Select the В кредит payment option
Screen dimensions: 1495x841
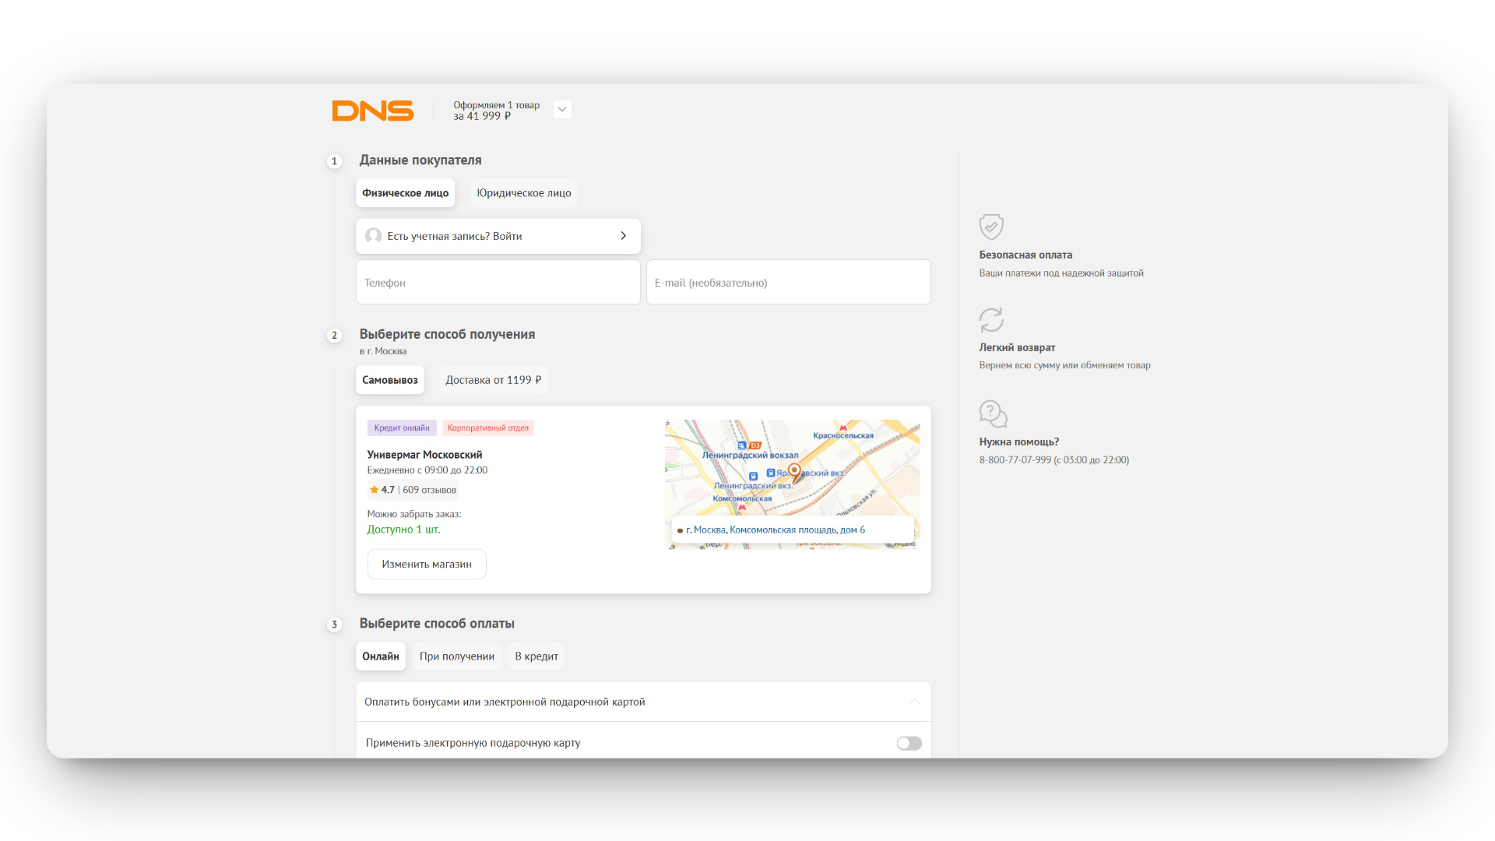click(536, 656)
